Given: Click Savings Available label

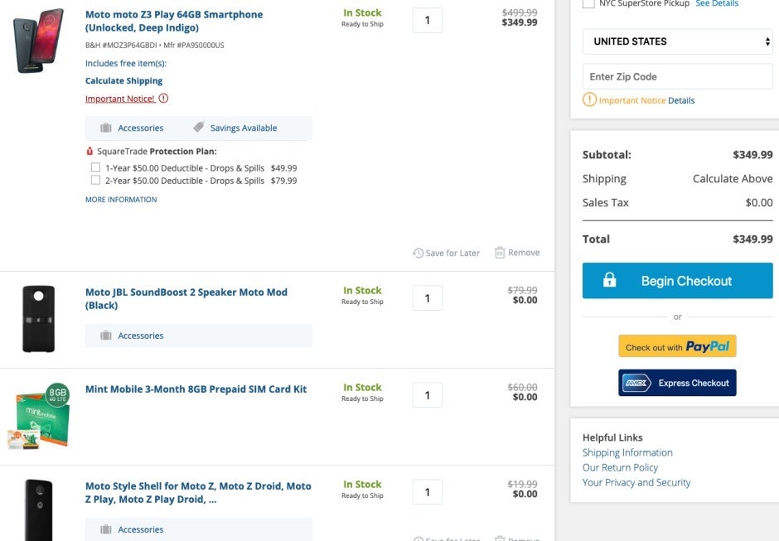Looking at the screenshot, I should coord(244,128).
